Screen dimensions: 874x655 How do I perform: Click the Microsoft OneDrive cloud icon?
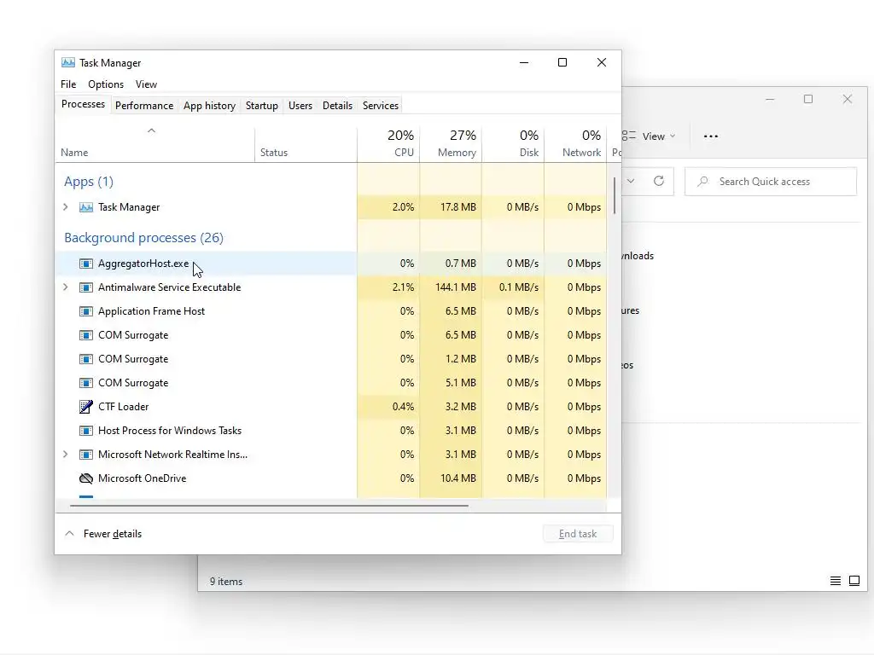86,478
